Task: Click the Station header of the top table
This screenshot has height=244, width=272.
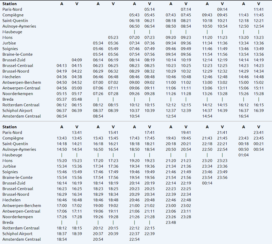Action: point(10,4)
